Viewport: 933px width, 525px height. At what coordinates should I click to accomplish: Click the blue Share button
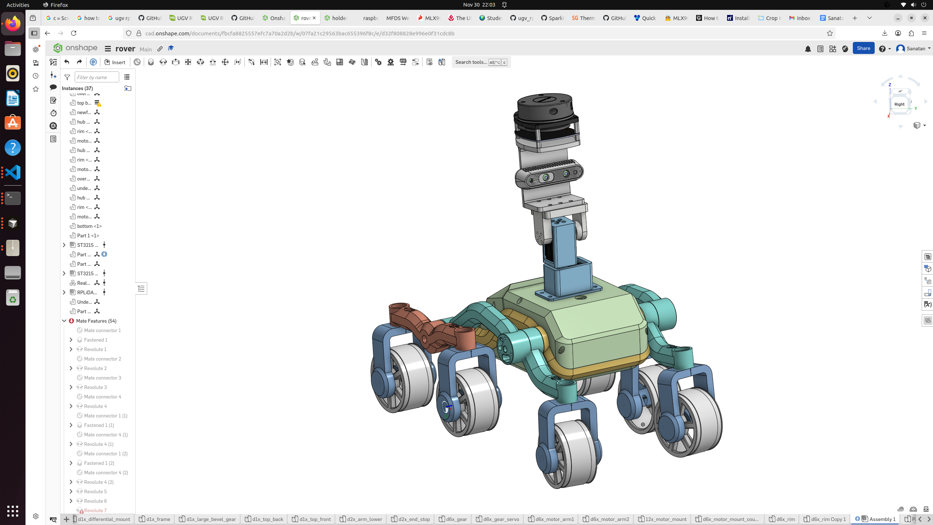(x=863, y=48)
